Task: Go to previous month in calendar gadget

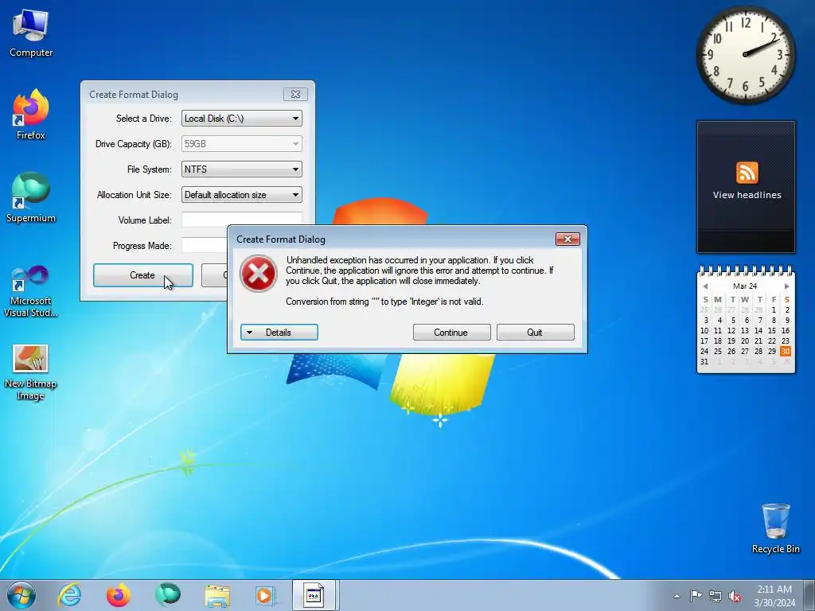Action: [x=705, y=286]
